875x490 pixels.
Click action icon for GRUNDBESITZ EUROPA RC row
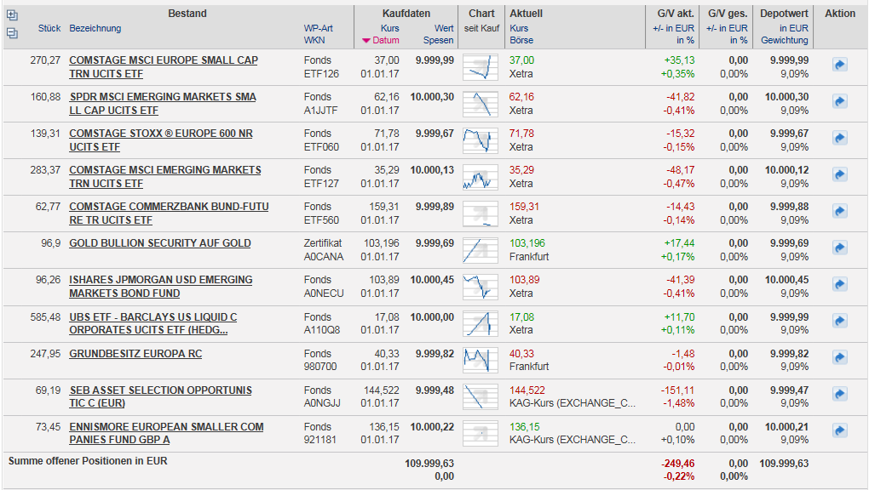tap(840, 357)
